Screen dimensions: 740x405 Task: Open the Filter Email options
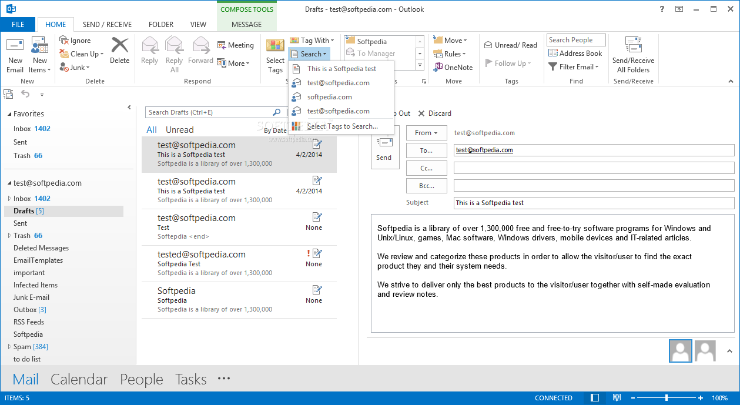tap(574, 67)
